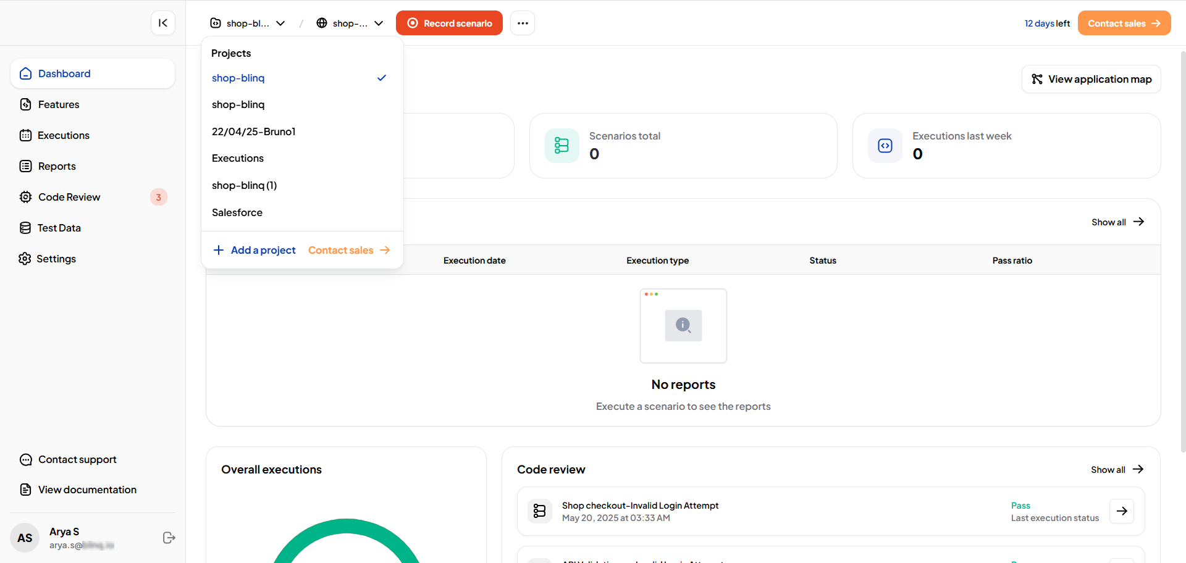Click the No reports placeholder thumbnail

coord(683,325)
